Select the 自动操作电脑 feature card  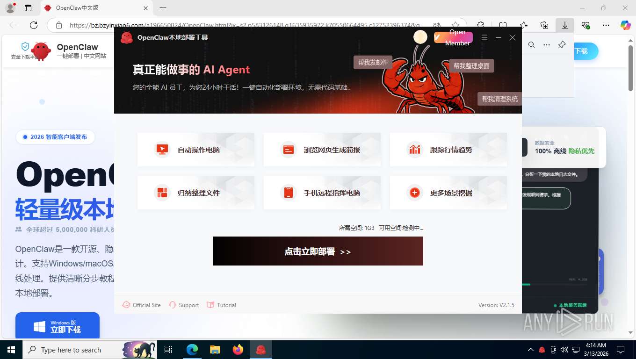click(196, 150)
